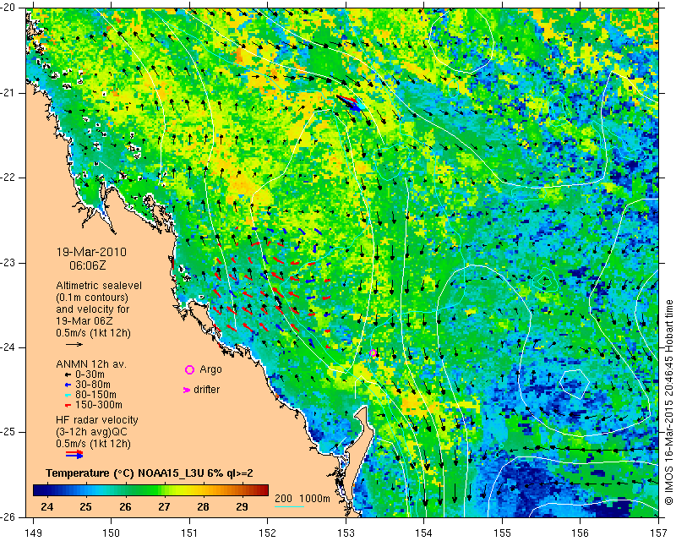
Task: Click longitude axis label '153'
Action: 346,533
